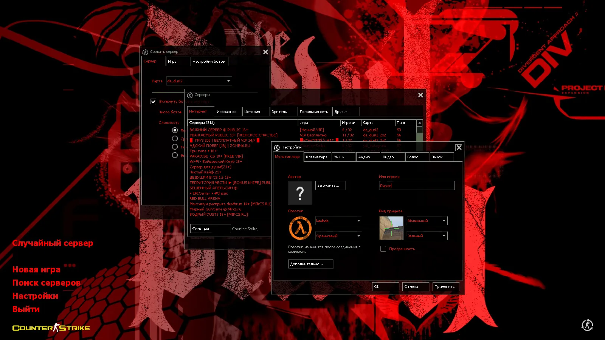Open the lambda logo dropdown

(x=358, y=221)
